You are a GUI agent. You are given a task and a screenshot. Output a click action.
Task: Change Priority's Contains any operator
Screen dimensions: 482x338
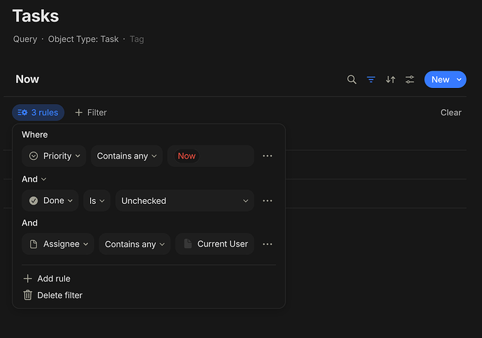pos(126,156)
